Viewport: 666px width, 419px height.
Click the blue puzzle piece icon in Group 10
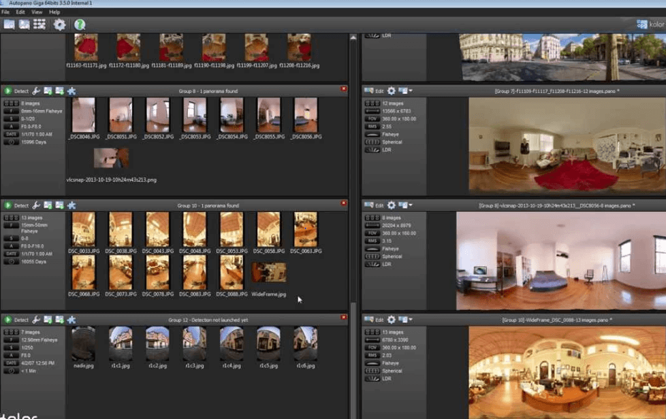(x=72, y=205)
